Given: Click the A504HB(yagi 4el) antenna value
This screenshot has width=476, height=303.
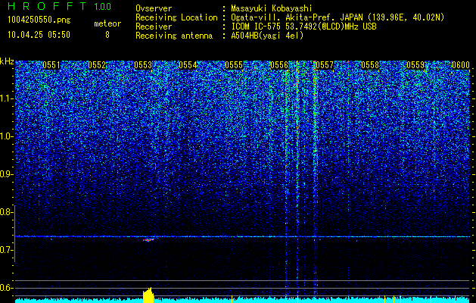Looking at the screenshot, I should click(267, 36).
